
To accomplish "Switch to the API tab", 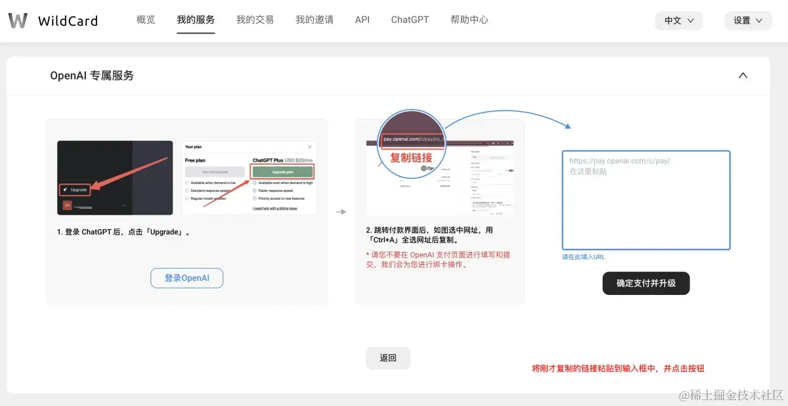I will 362,20.
